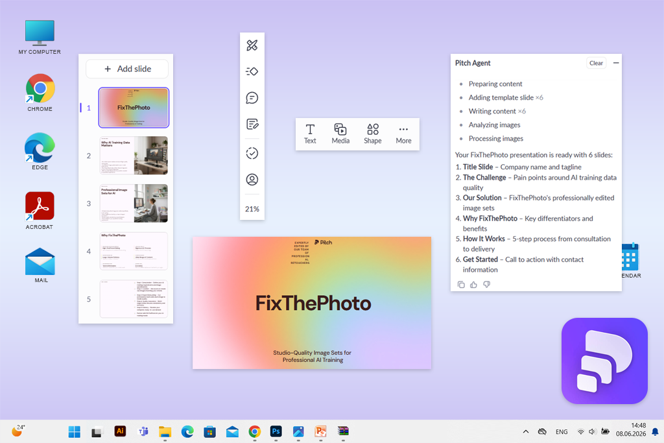The image size is (664, 443).
Task: Show hidden system tray icons
Action: point(525,431)
